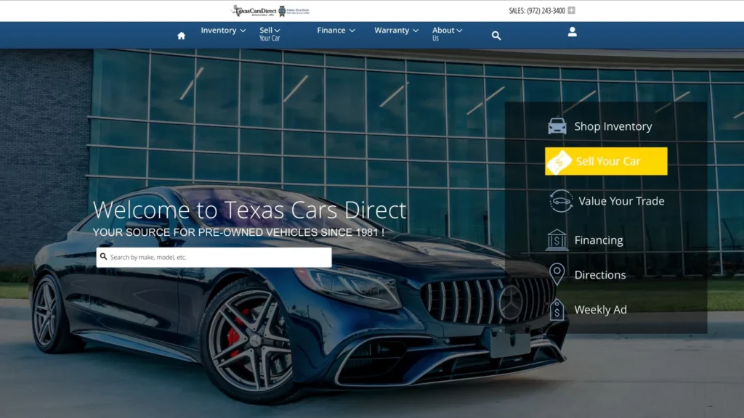This screenshot has height=418, width=744.
Task: Open Value Your Trade link
Action: pos(621,201)
